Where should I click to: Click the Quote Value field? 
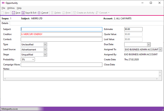pos(133,34)
